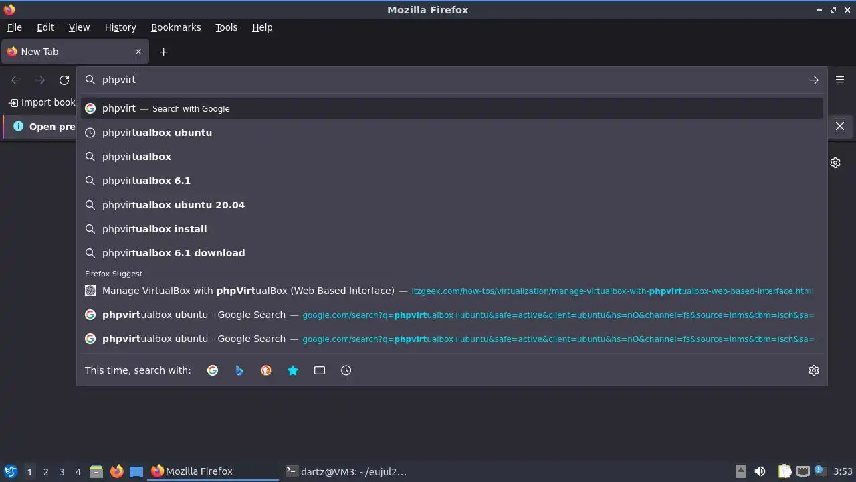Screen dimensions: 856x482
Task: Open search settings gear in suggestions panel
Action: pos(814,370)
